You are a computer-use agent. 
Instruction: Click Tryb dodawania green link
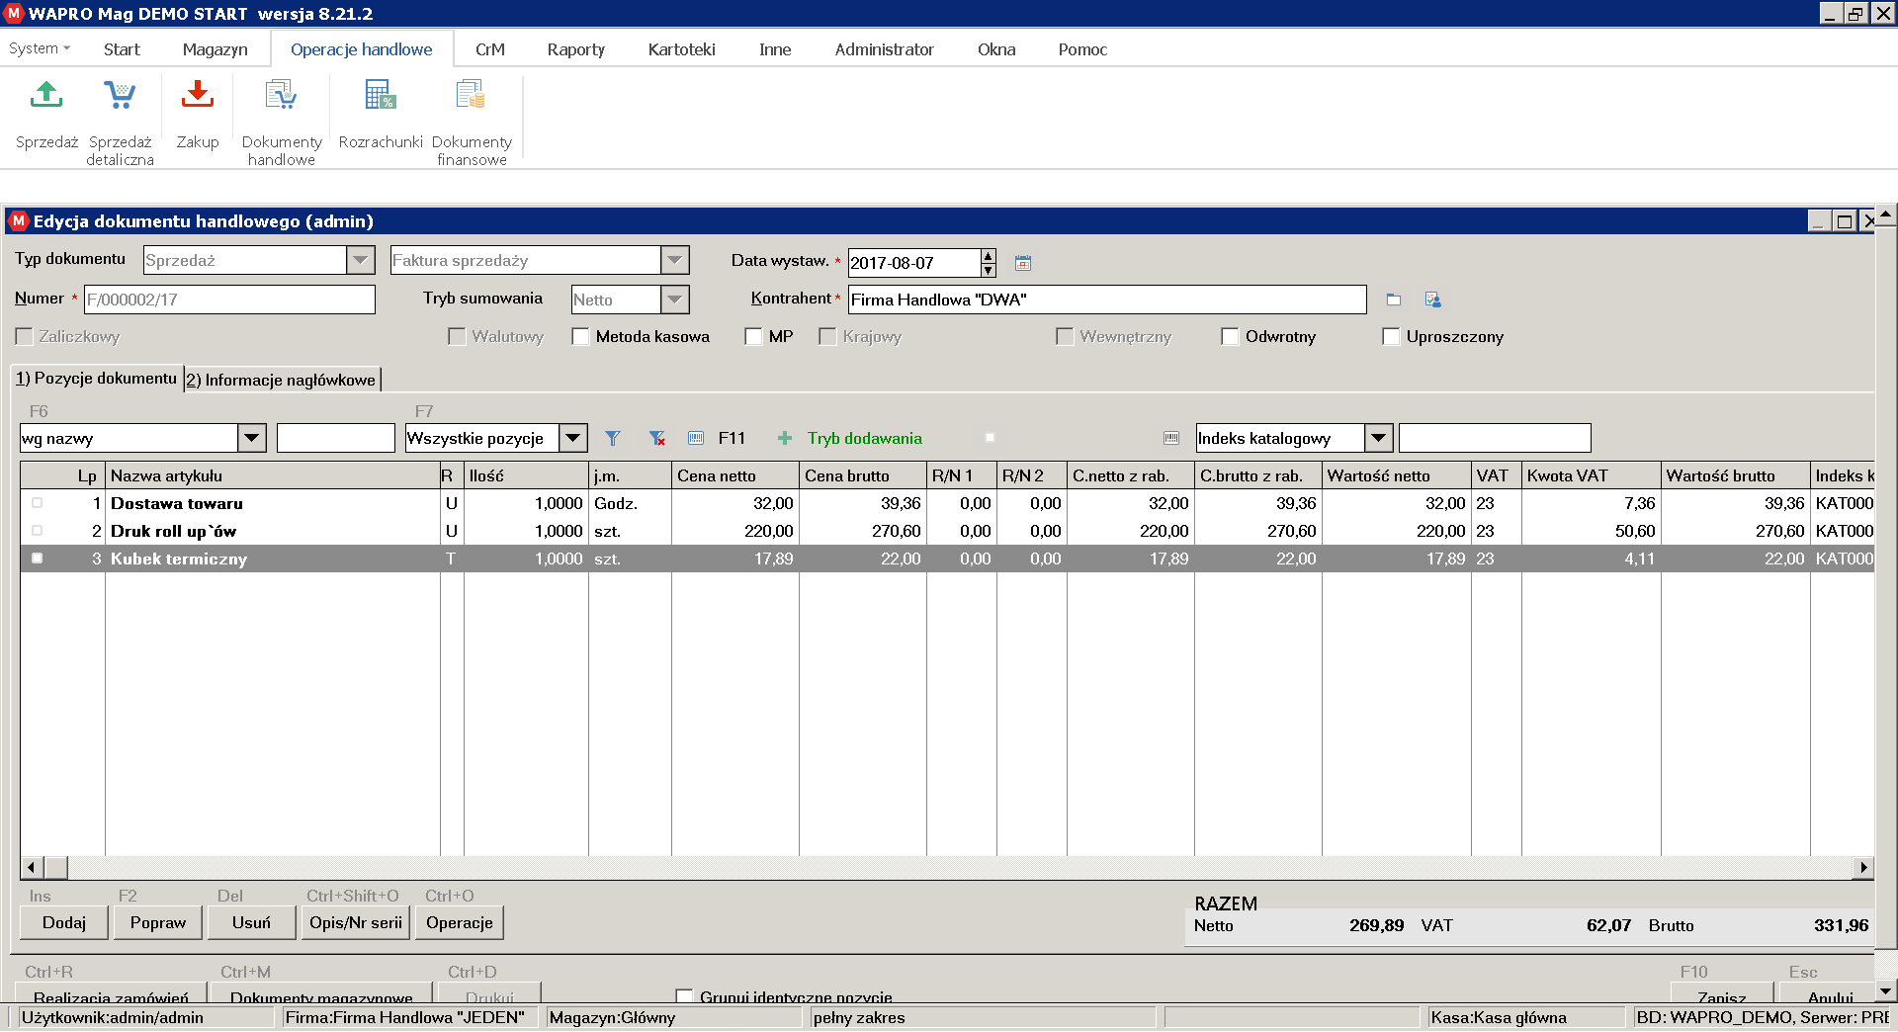pos(865,438)
